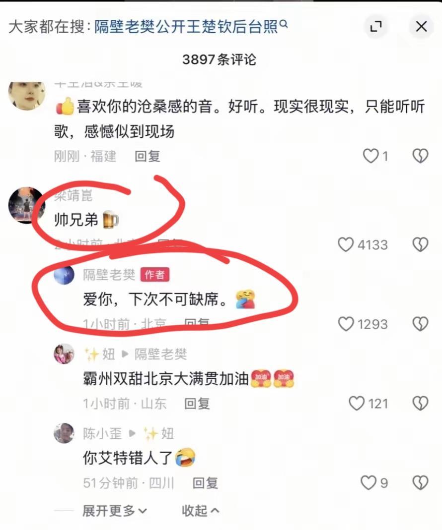This screenshot has width=442, height=530.
Task: Collapse the reply thread with 收起
Action: 201,510
